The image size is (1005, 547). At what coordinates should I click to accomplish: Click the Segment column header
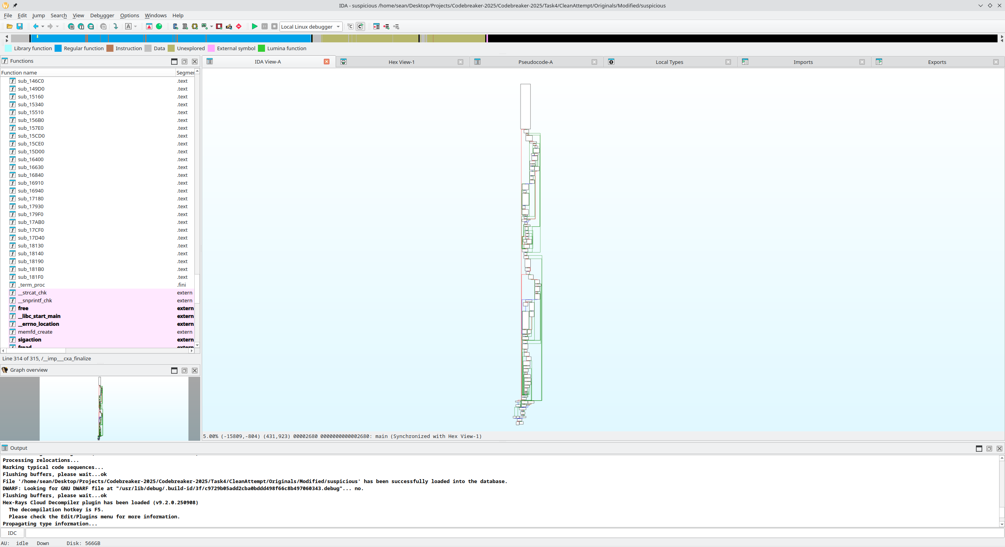click(x=185, y=73)
